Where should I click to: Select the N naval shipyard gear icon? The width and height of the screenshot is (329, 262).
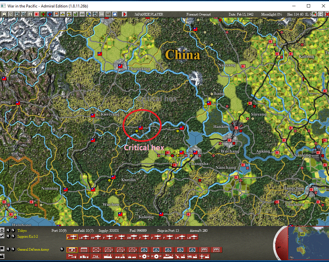pyautogui.click(x=144, y=256)
